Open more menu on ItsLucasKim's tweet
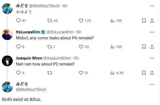160x105 pixels. [x=152, y=32]
